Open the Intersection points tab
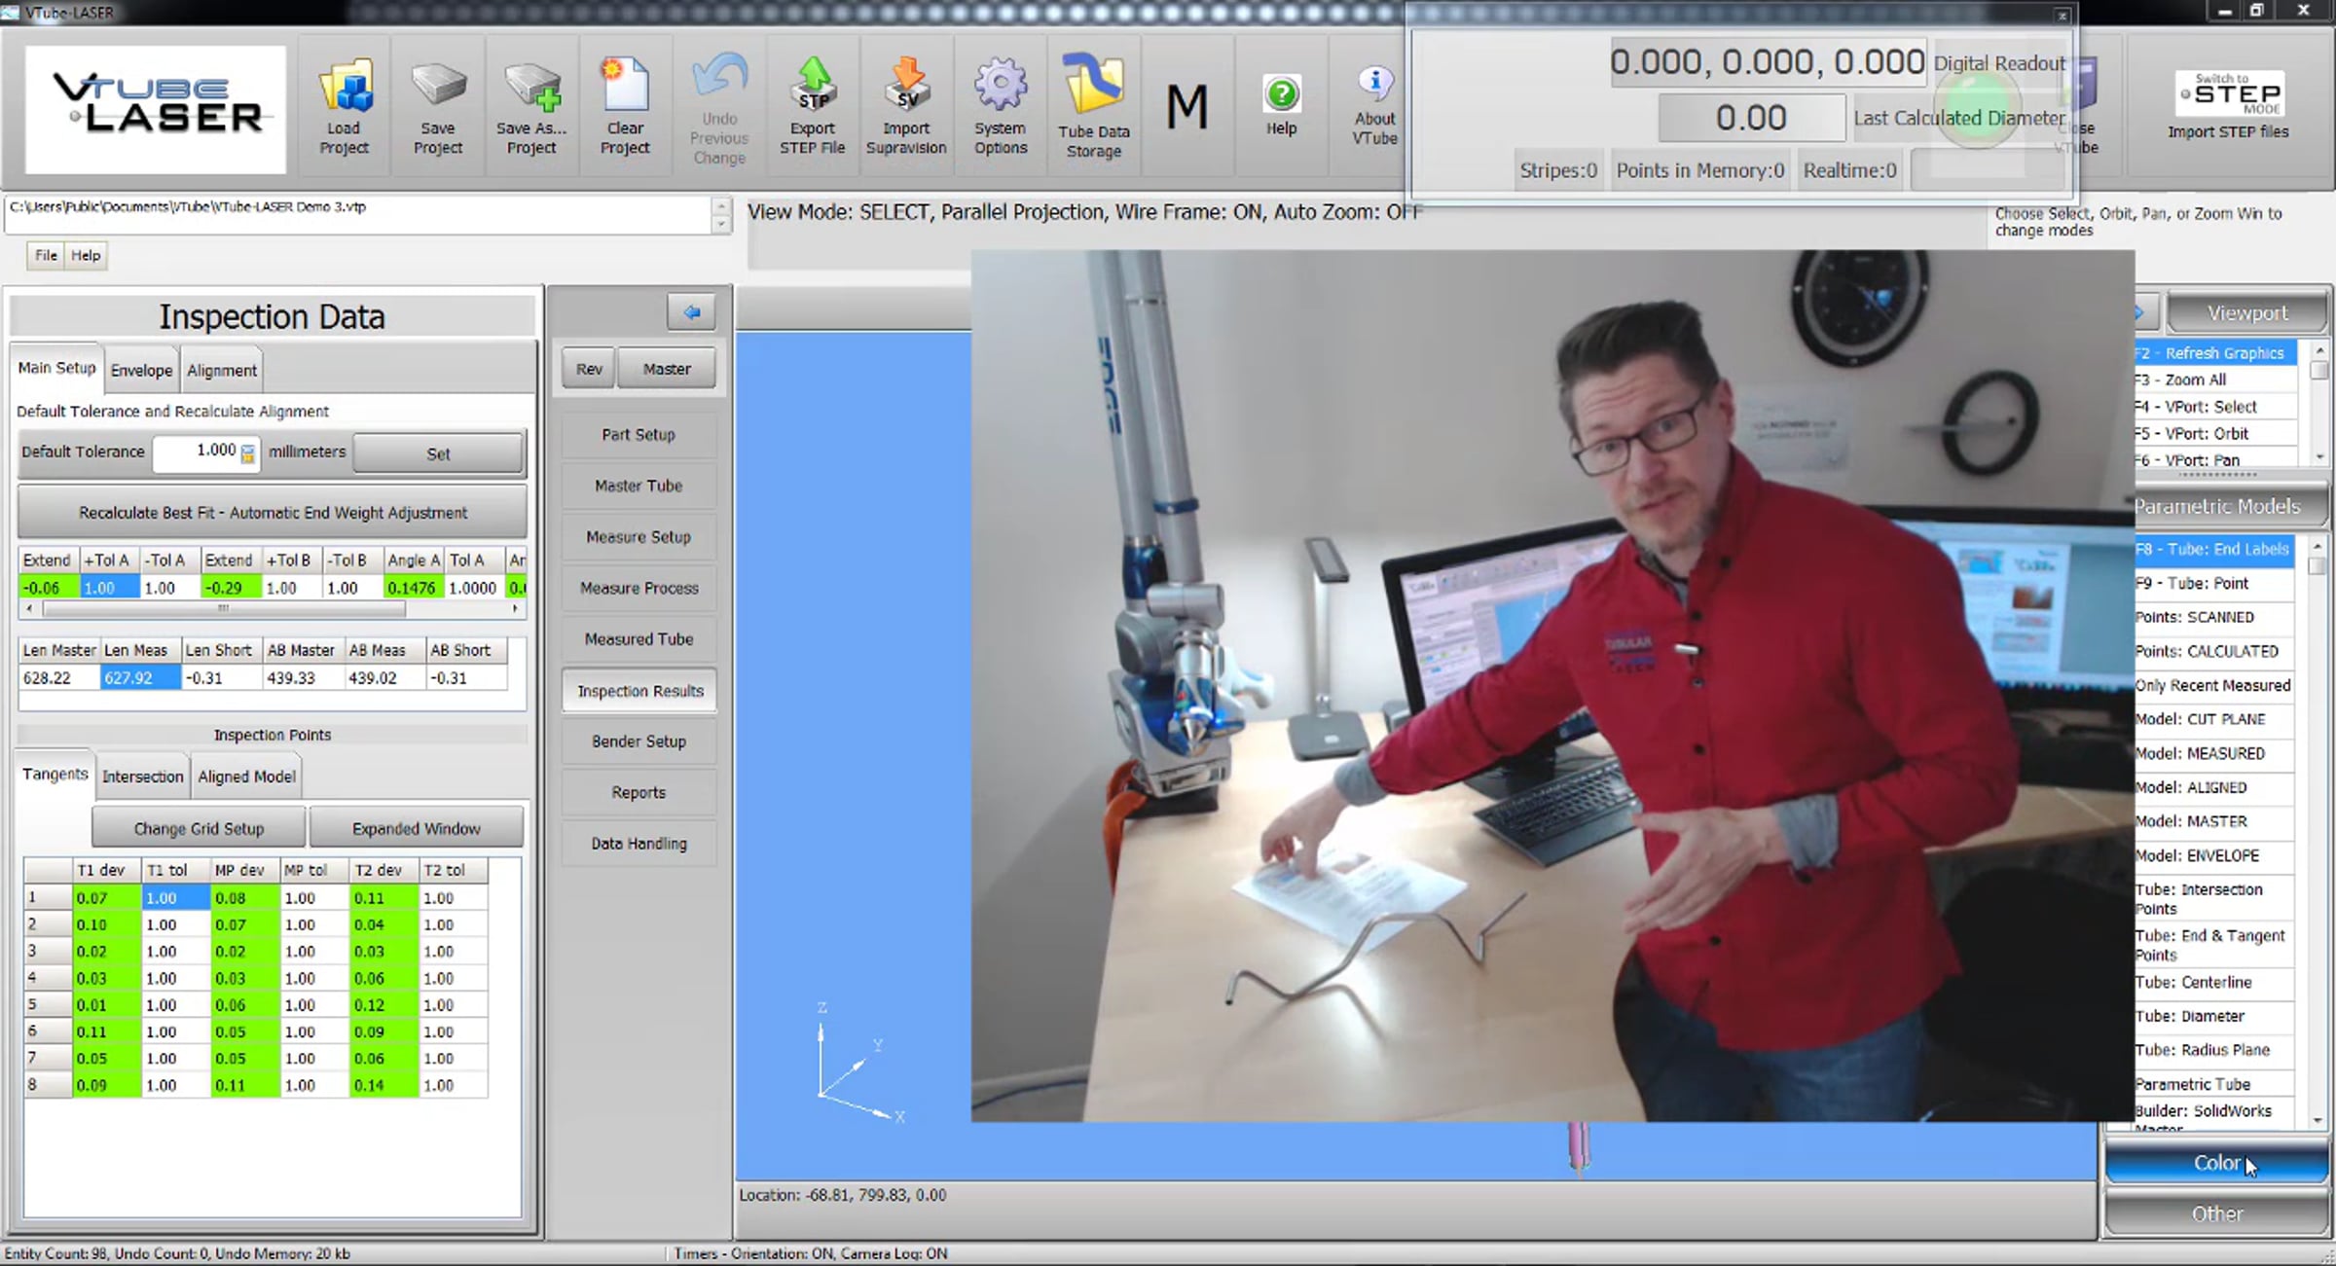 (142, 777)
